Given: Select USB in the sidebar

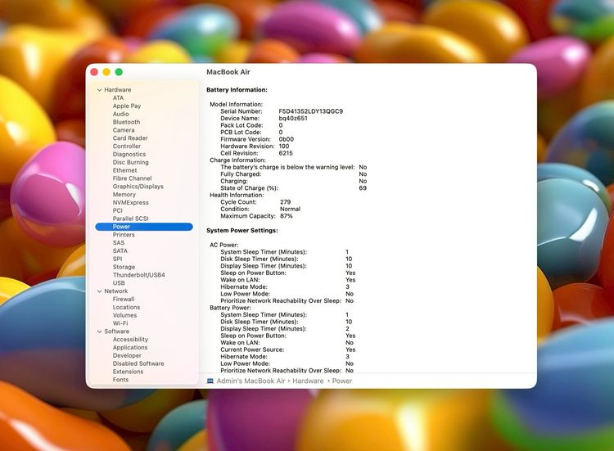Looking at the screenshot, I should pyautogui.click(x=119, y=283).
